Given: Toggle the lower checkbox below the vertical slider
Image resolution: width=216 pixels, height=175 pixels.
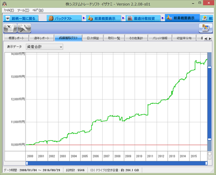Looking at the screenshot, I should click(x=210, y=158).
